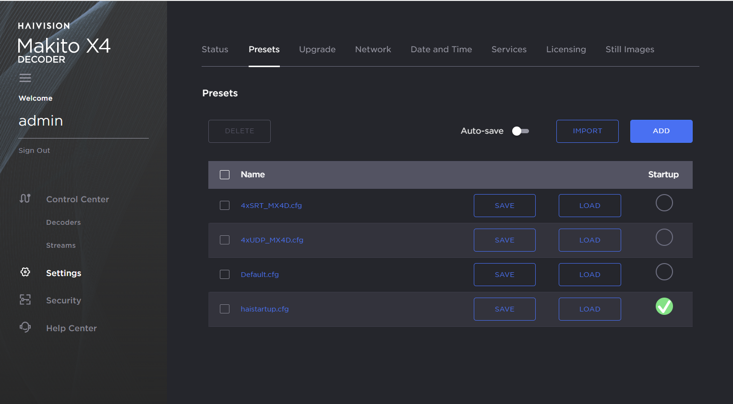Set 4xUDP_MX4D.cfg as startup preset

pos(664,237)
